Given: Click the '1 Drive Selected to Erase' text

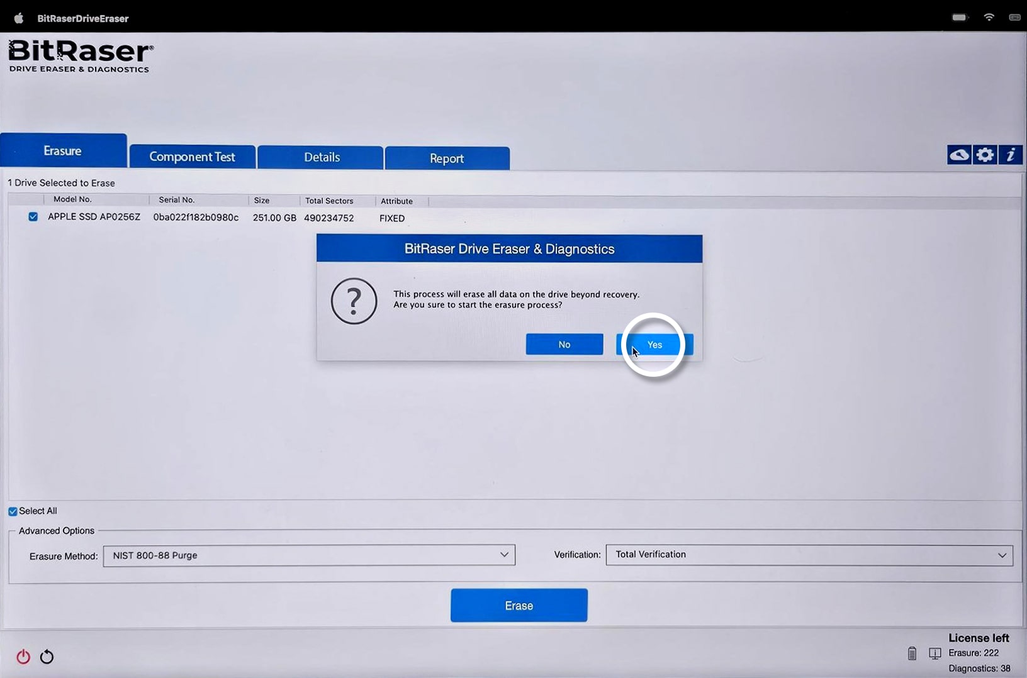Looking at the screenshot, I should [x=61, y=183].
